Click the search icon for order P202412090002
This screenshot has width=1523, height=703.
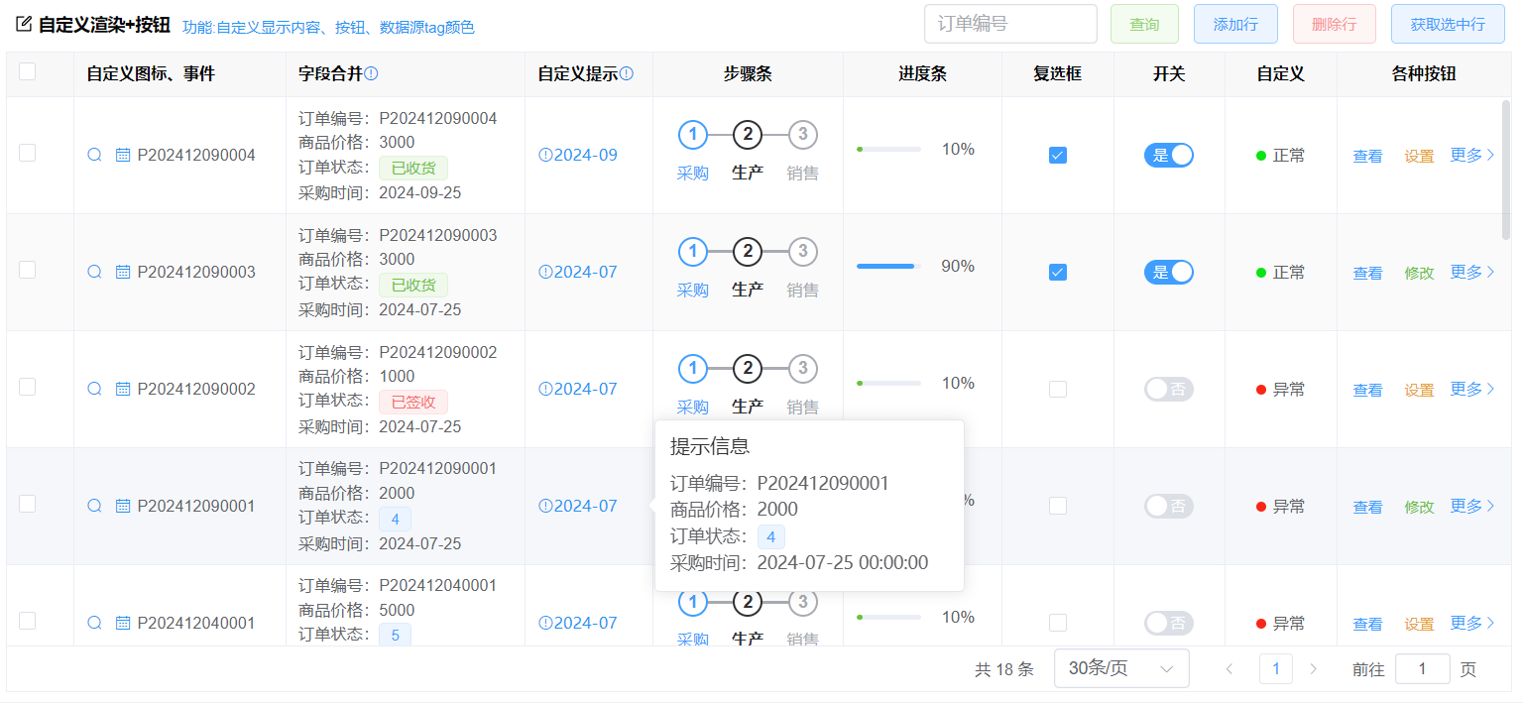click(x=94, y=389)
